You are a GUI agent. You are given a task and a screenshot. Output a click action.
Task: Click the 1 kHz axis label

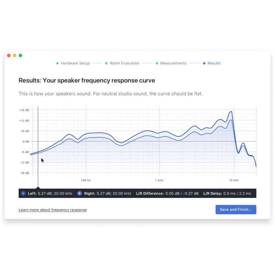[159, 180]
